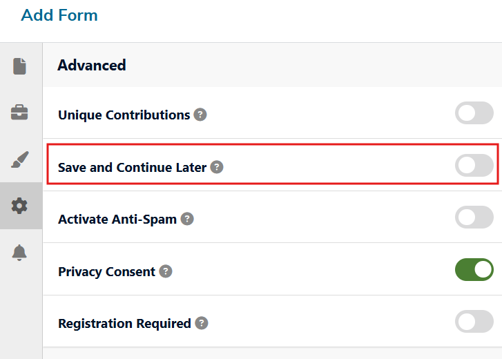Select the gear settings sidebar icon
The width and height of the screenshot is (502, 359).
20,206
